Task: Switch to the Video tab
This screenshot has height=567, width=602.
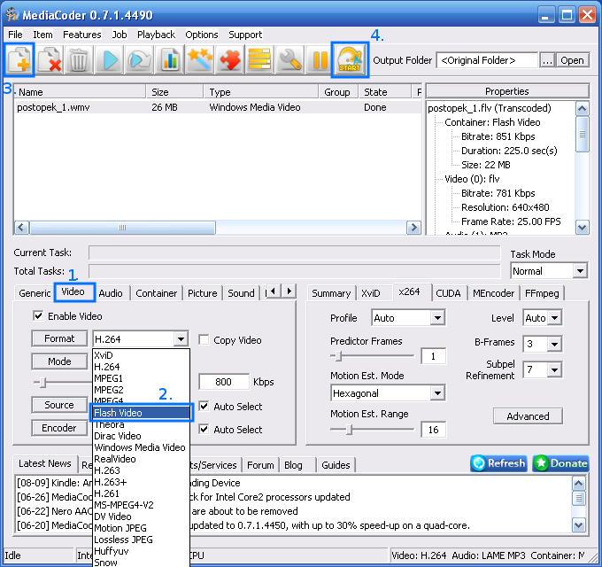Action: click(x=73, y=292)
